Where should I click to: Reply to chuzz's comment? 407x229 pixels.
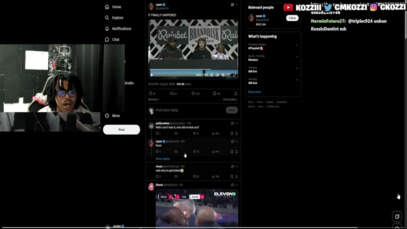click(158, 177)
